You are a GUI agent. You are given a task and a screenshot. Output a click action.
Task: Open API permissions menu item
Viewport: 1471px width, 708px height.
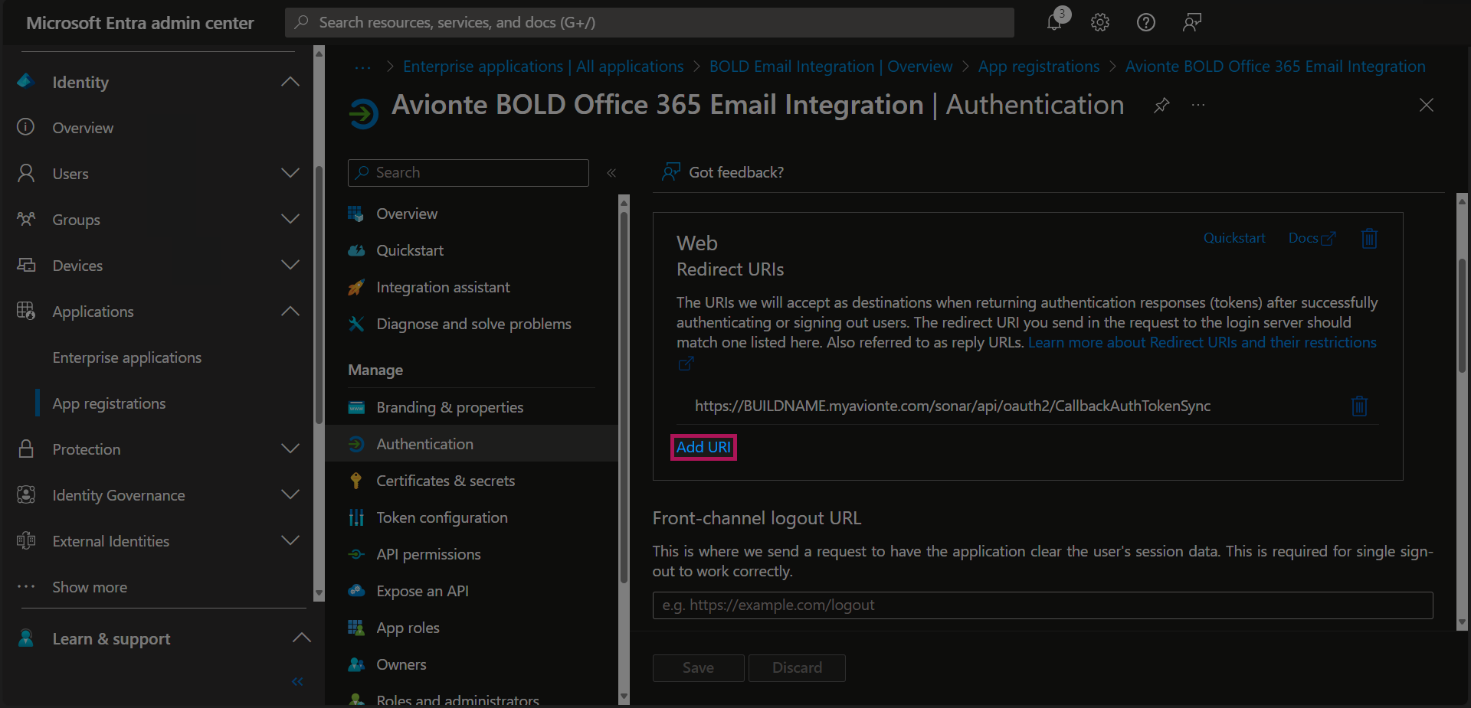coord(428,554)
